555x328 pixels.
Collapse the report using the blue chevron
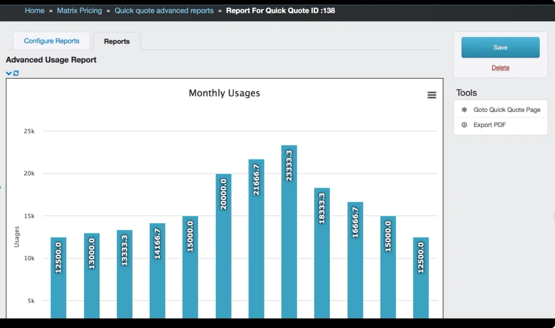tap(9, 73)
